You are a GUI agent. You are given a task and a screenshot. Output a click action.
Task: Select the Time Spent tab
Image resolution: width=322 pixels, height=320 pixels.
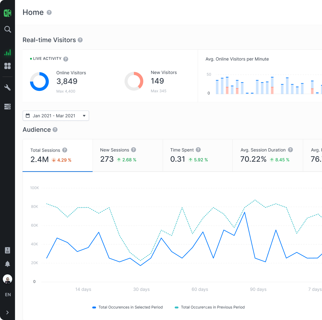click(198, 155)
